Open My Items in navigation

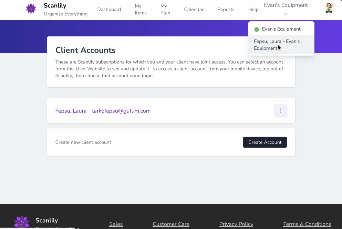[x=141, y=10]
